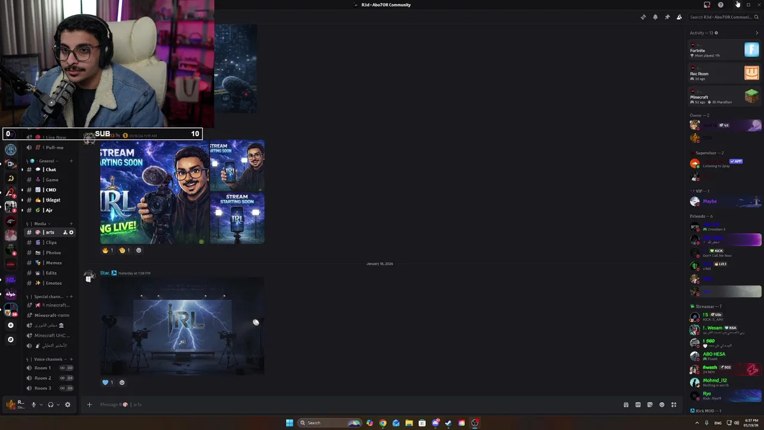
Task: Open the tklegat text channel
Action: [x=50, y=200]
